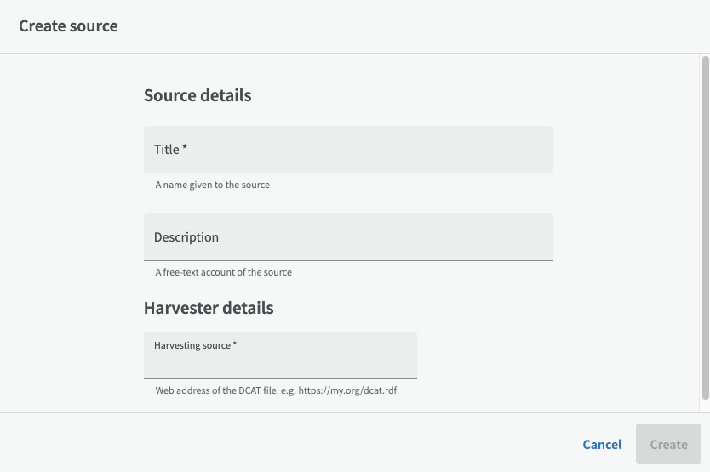
Task: Click the required asterisk next to Title
Action: 185,149
